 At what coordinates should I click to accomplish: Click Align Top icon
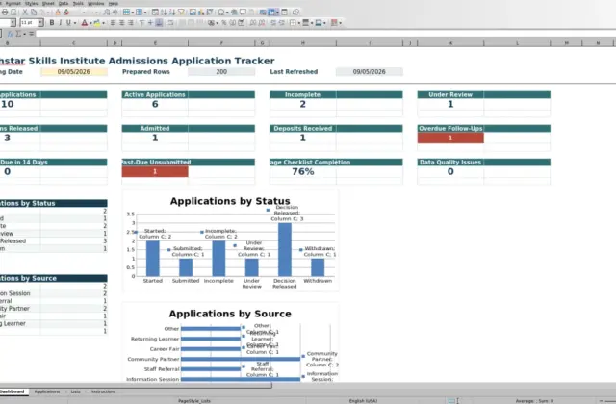pyautogui.click(x=141, y=23)
